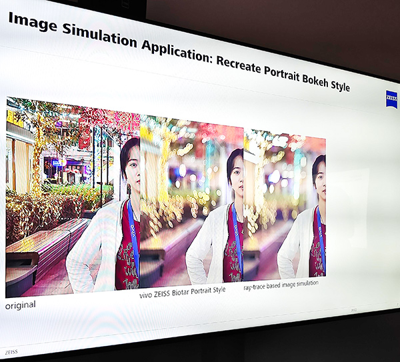Image resolution: width=400 pixels, height=362 pixels.
Task: Click the 'vivo ZEISS Biotar Portrait Style' caption
Action: (183, 293)
